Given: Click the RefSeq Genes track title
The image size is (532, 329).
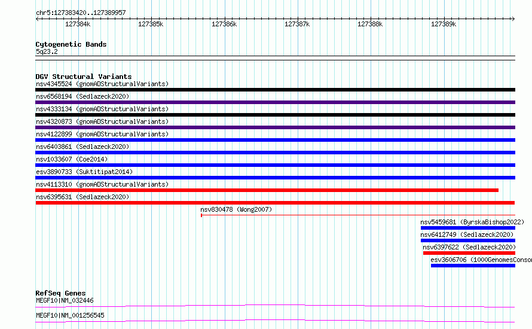Looking at the screenshot, I should pyautogui.click(x=60, y=293).
